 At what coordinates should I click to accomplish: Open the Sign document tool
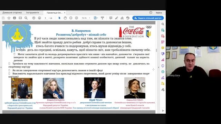(x=122, y=18)
